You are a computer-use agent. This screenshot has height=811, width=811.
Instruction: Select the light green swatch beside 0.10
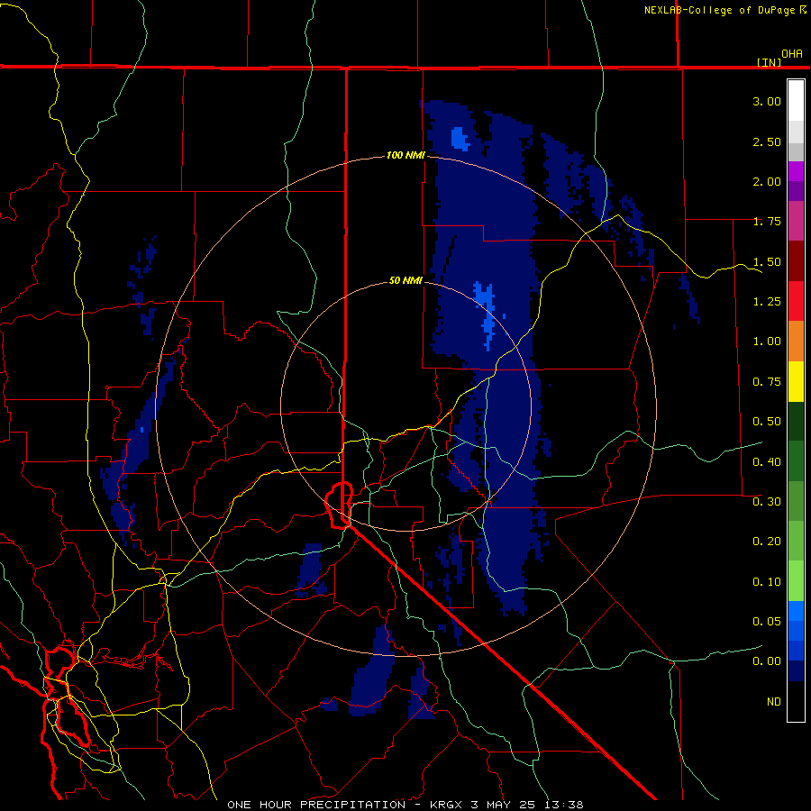coord(796,581)
